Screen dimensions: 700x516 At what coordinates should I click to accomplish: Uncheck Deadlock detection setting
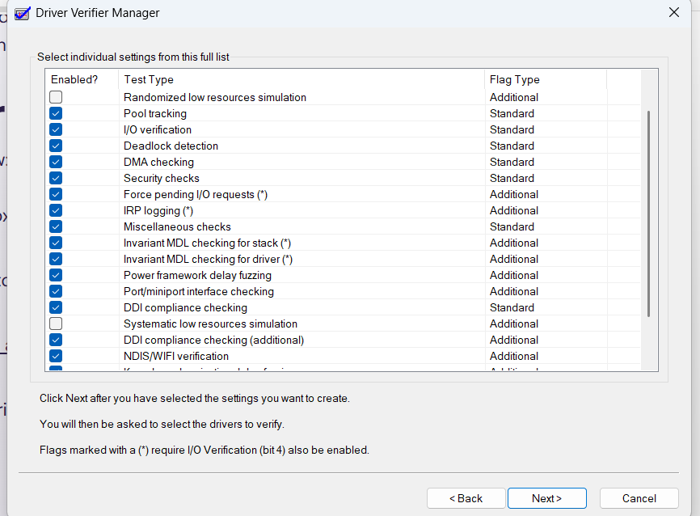coord(56,146)
